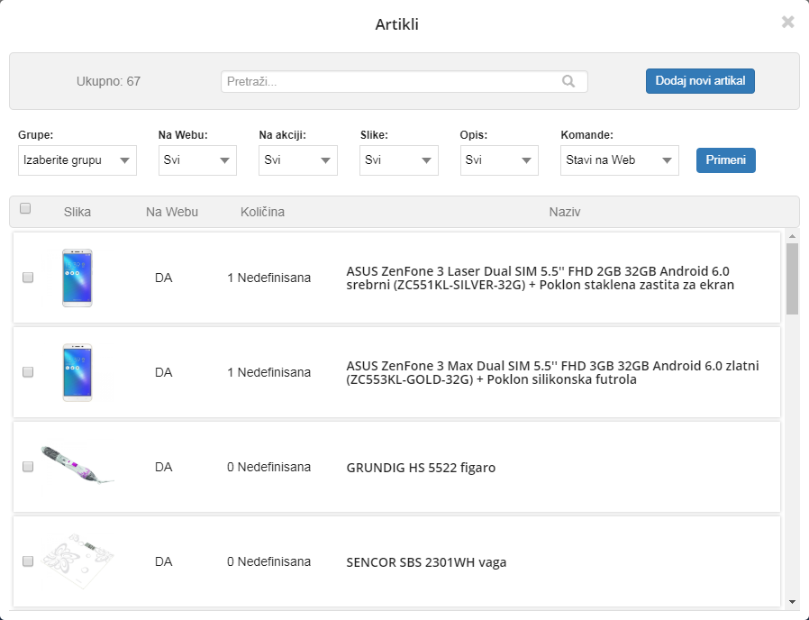Click the scrollbar up arrow
Viewport: 809px width, 620px height.
(793, 236)
